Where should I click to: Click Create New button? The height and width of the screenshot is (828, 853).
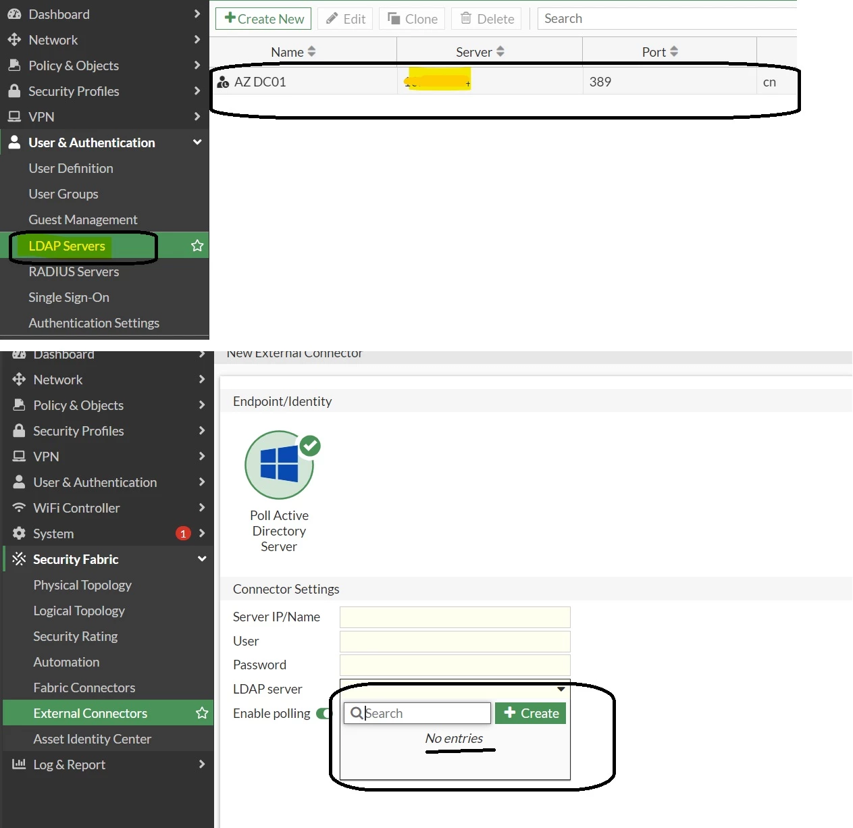[263, 19]
